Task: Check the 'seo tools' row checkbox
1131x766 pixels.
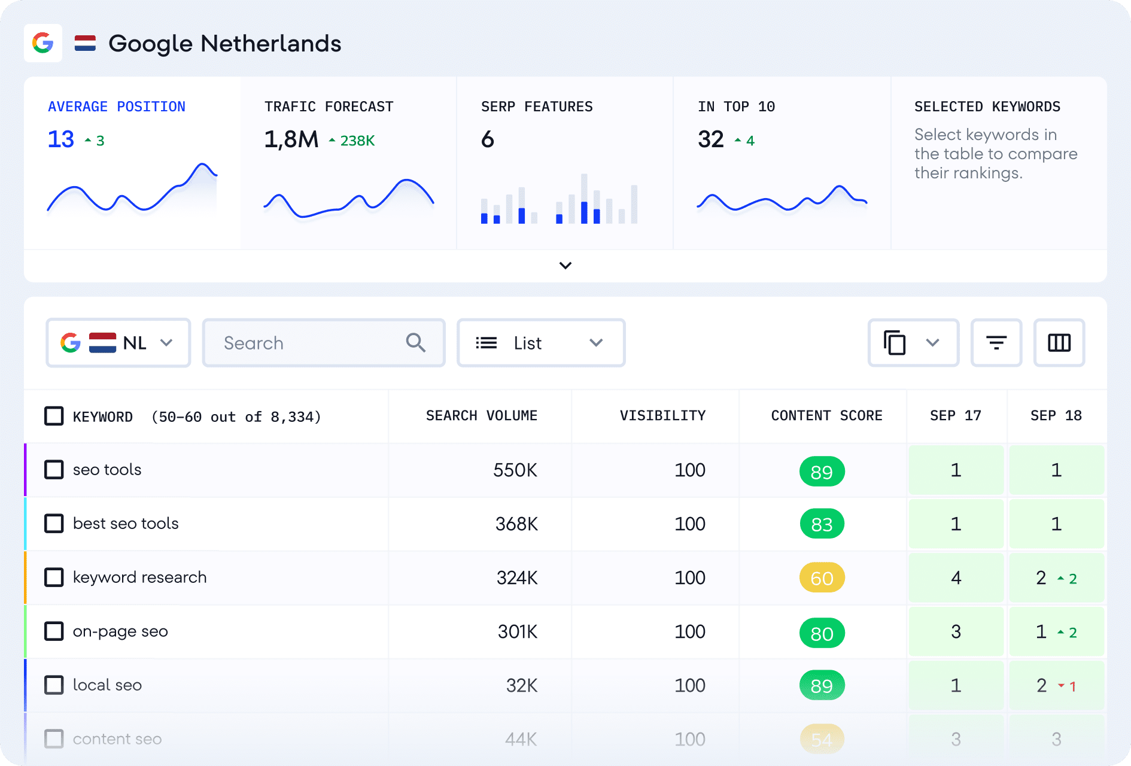Action: pyautogui.click(x=54, y=470)
